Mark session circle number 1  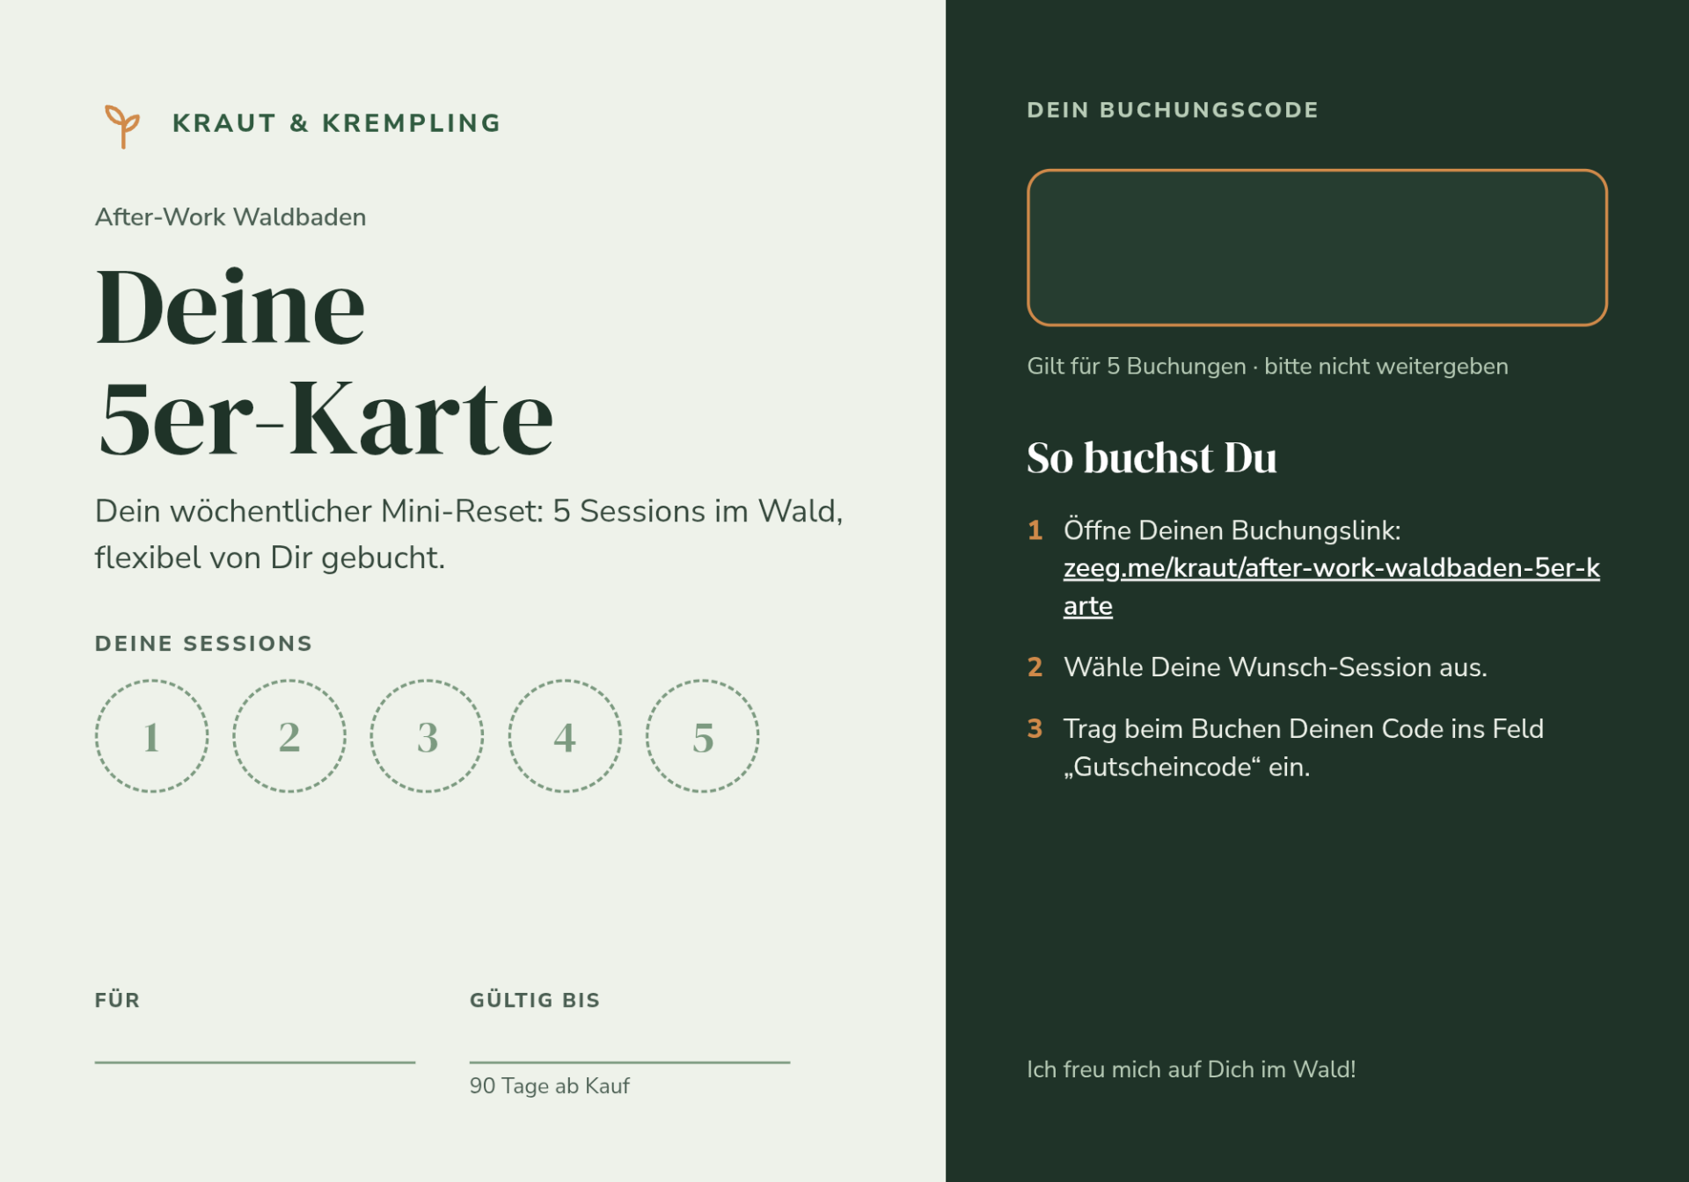click(x=152, y=736)
